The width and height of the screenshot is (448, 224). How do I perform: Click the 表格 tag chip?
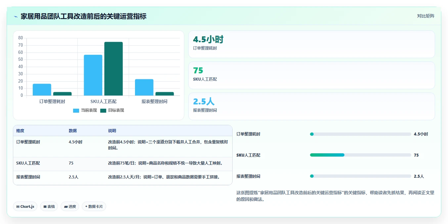pyautogui.click(x=49, y=206)
